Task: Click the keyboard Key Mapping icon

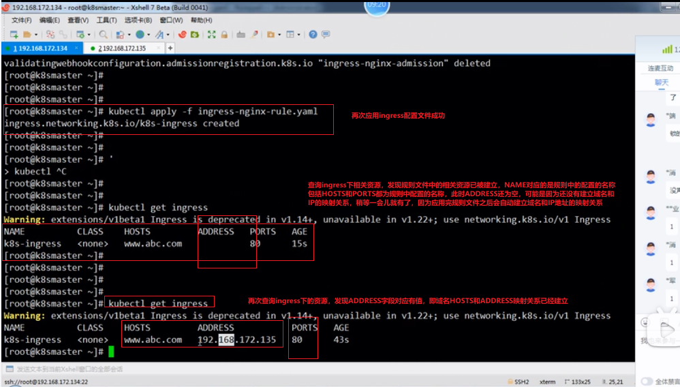Action: point(241,34)
